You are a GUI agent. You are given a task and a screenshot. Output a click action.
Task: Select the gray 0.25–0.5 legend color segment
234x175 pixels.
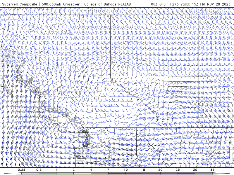point(30,174)
